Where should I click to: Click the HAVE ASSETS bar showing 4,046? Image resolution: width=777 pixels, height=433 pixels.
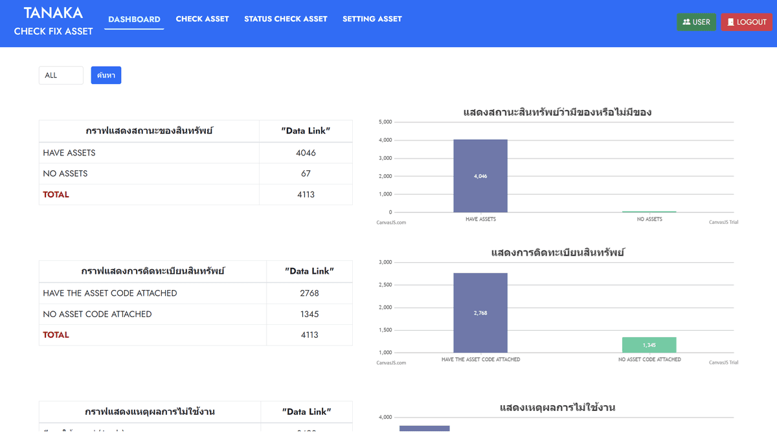tap(480, 176)
